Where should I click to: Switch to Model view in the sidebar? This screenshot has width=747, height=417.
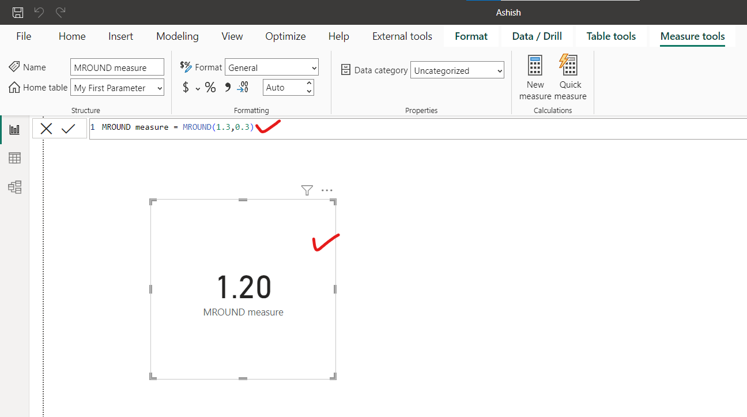(x=14, y=187)
